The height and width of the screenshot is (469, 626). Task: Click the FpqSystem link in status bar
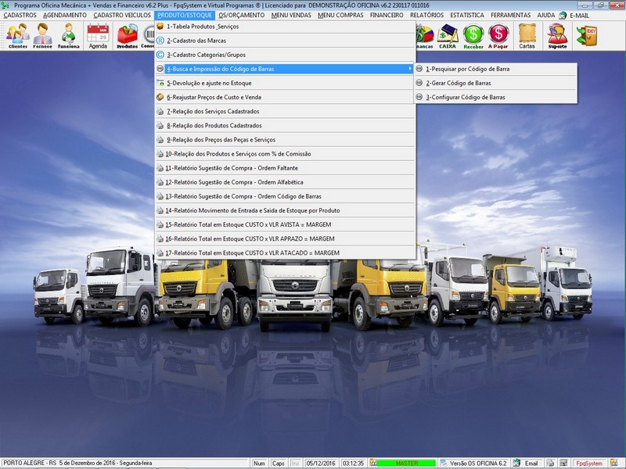point(589,463)
